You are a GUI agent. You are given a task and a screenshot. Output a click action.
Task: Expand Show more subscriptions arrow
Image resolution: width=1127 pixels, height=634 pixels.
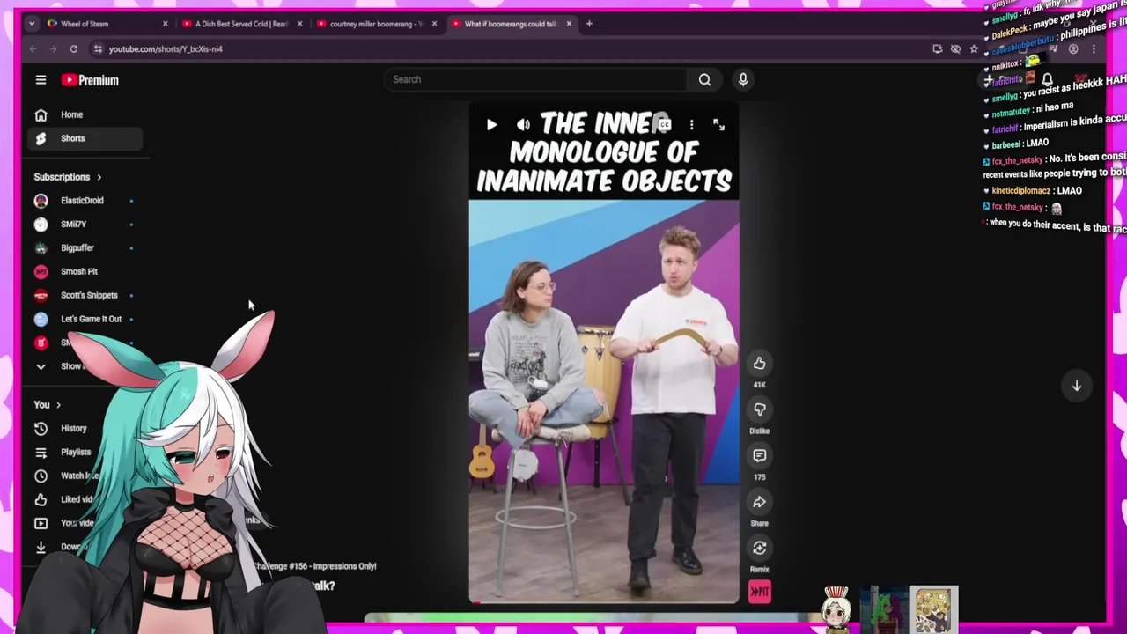point(41,366)
